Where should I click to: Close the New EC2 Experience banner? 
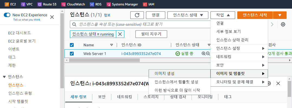(x=52, y=17)
